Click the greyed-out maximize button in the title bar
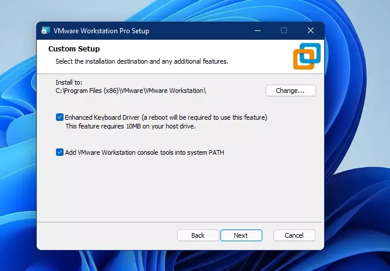Image resolution: width=390 pixels, height=271 pixels. point(284,30)
